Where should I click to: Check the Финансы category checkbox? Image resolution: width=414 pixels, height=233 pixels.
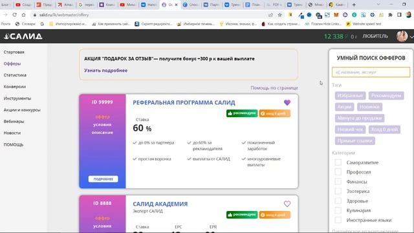point(338,181)
